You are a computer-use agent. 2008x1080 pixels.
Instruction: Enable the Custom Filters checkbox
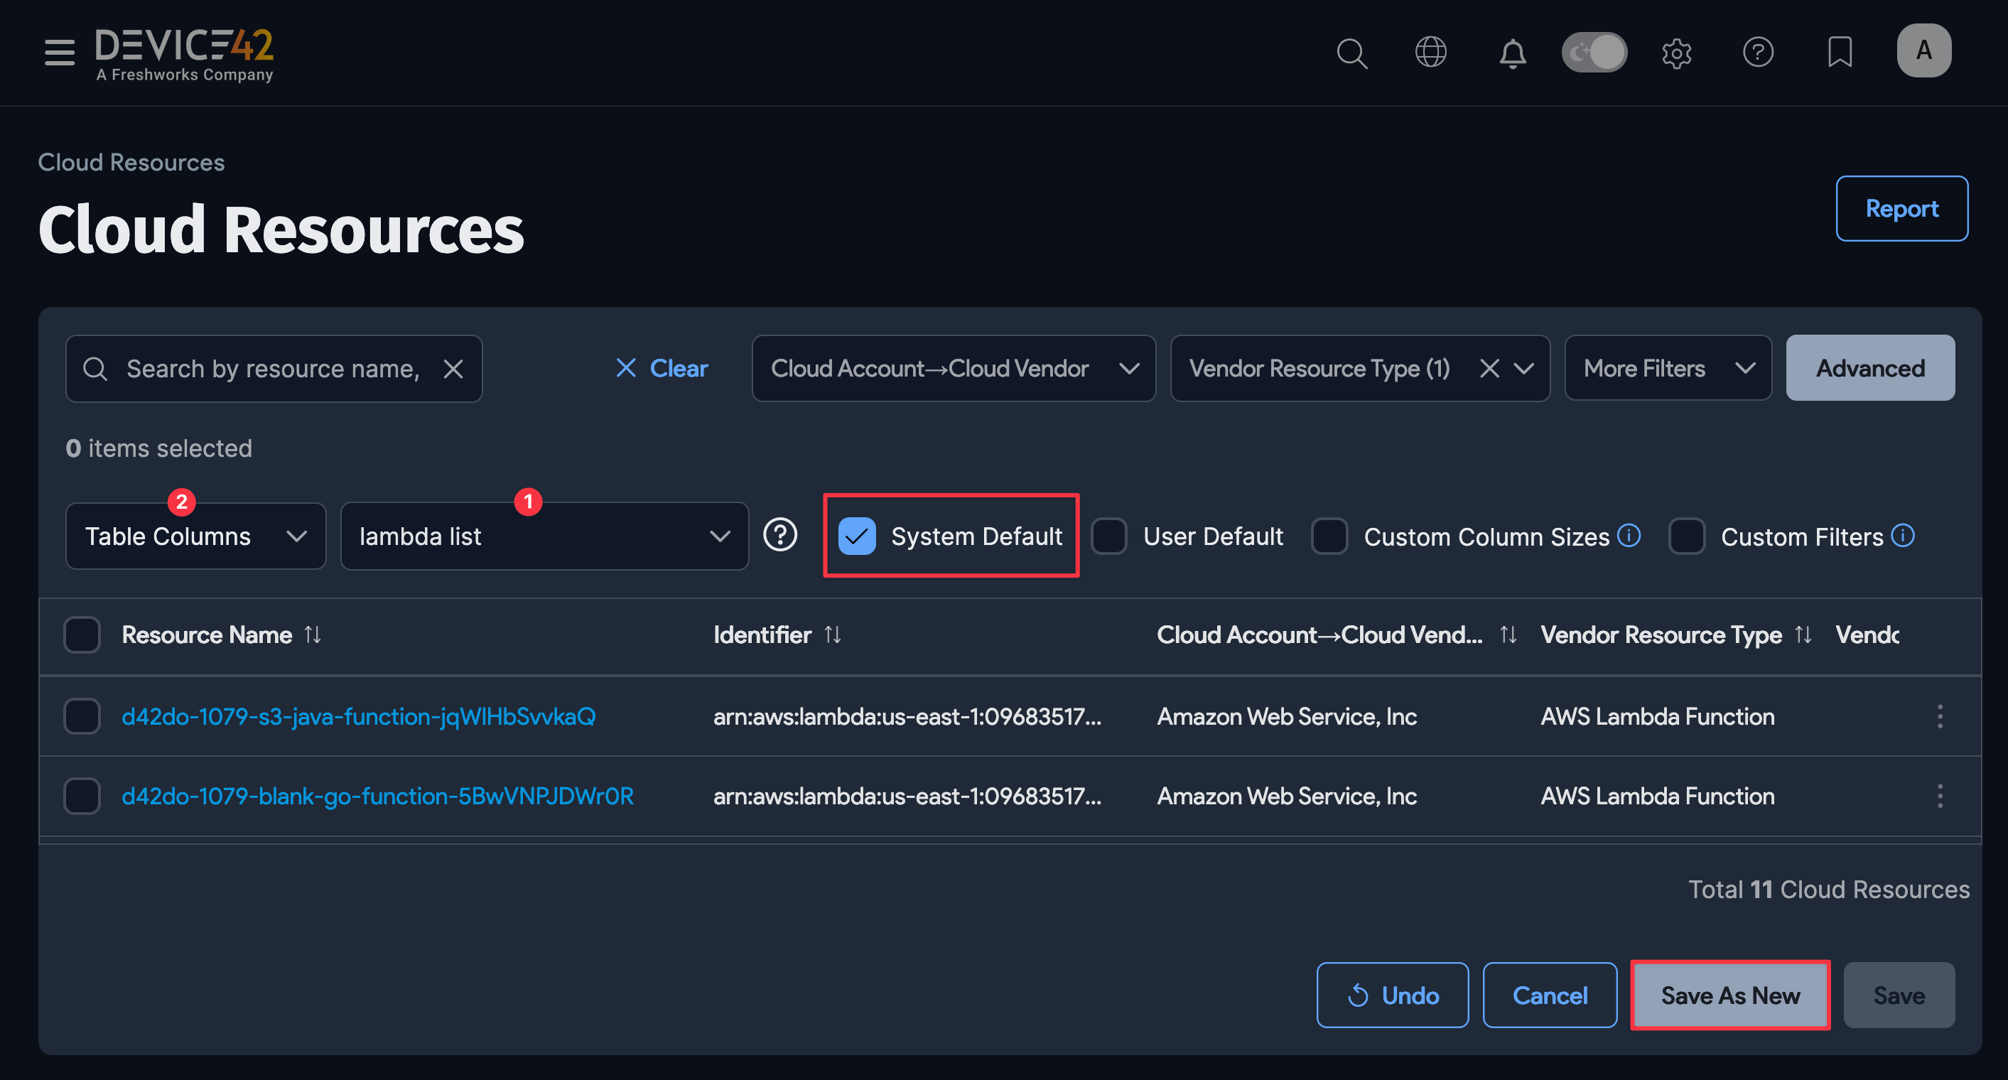click(x=1688, y=536)
